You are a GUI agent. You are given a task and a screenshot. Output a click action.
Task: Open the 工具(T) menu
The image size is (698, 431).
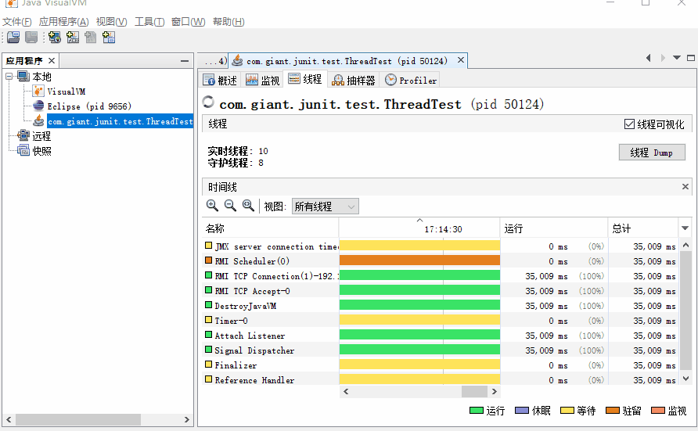click(149, 22)
